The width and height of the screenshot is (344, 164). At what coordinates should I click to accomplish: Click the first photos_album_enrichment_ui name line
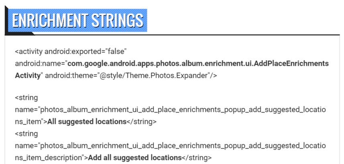(170, 109)
